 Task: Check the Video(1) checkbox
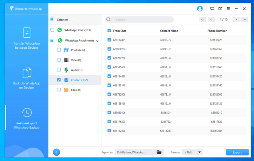59,60
